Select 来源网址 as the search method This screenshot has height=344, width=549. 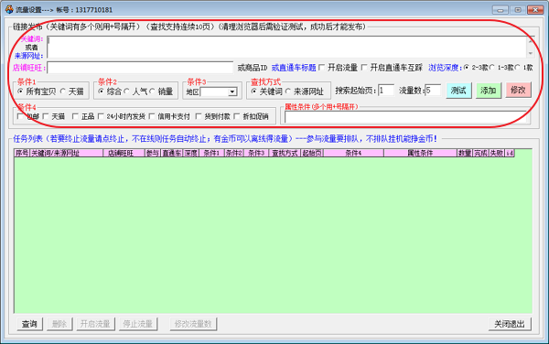point(288,91)
